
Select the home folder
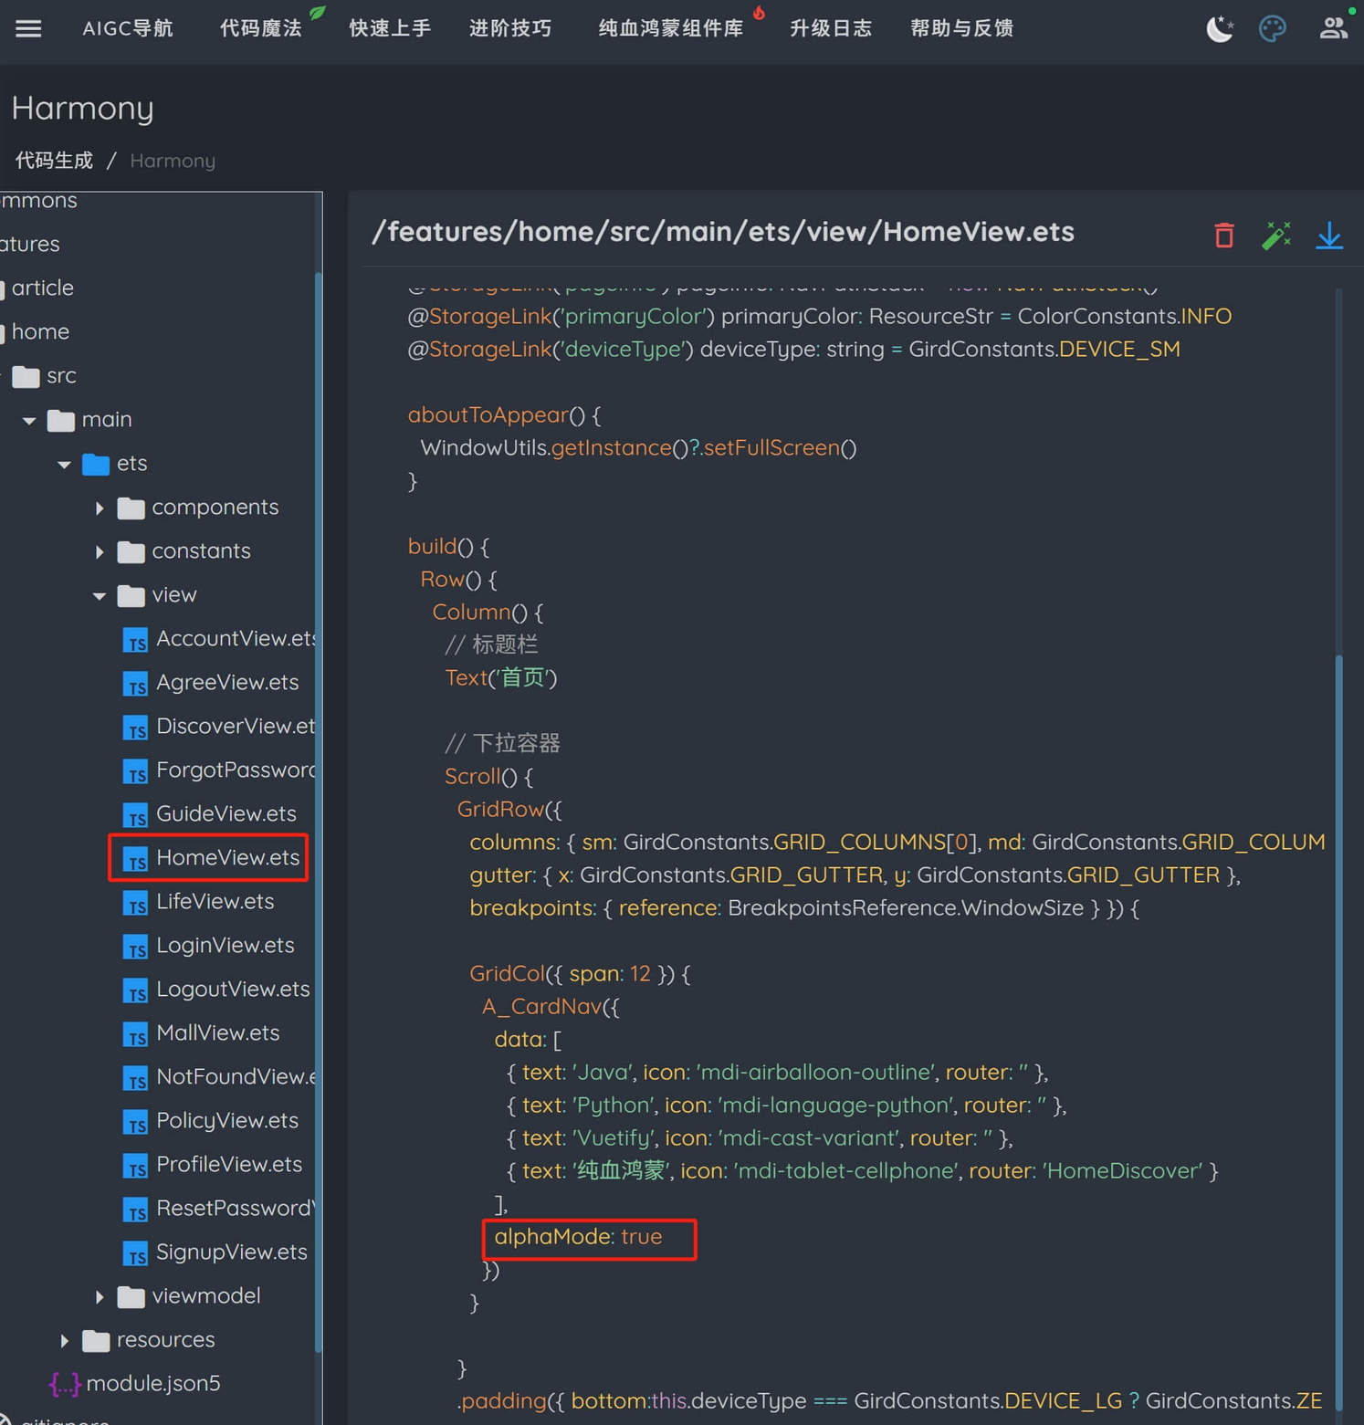coord(40,331)
